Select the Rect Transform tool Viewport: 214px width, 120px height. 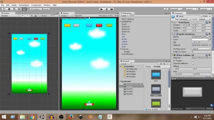(24, 9)
